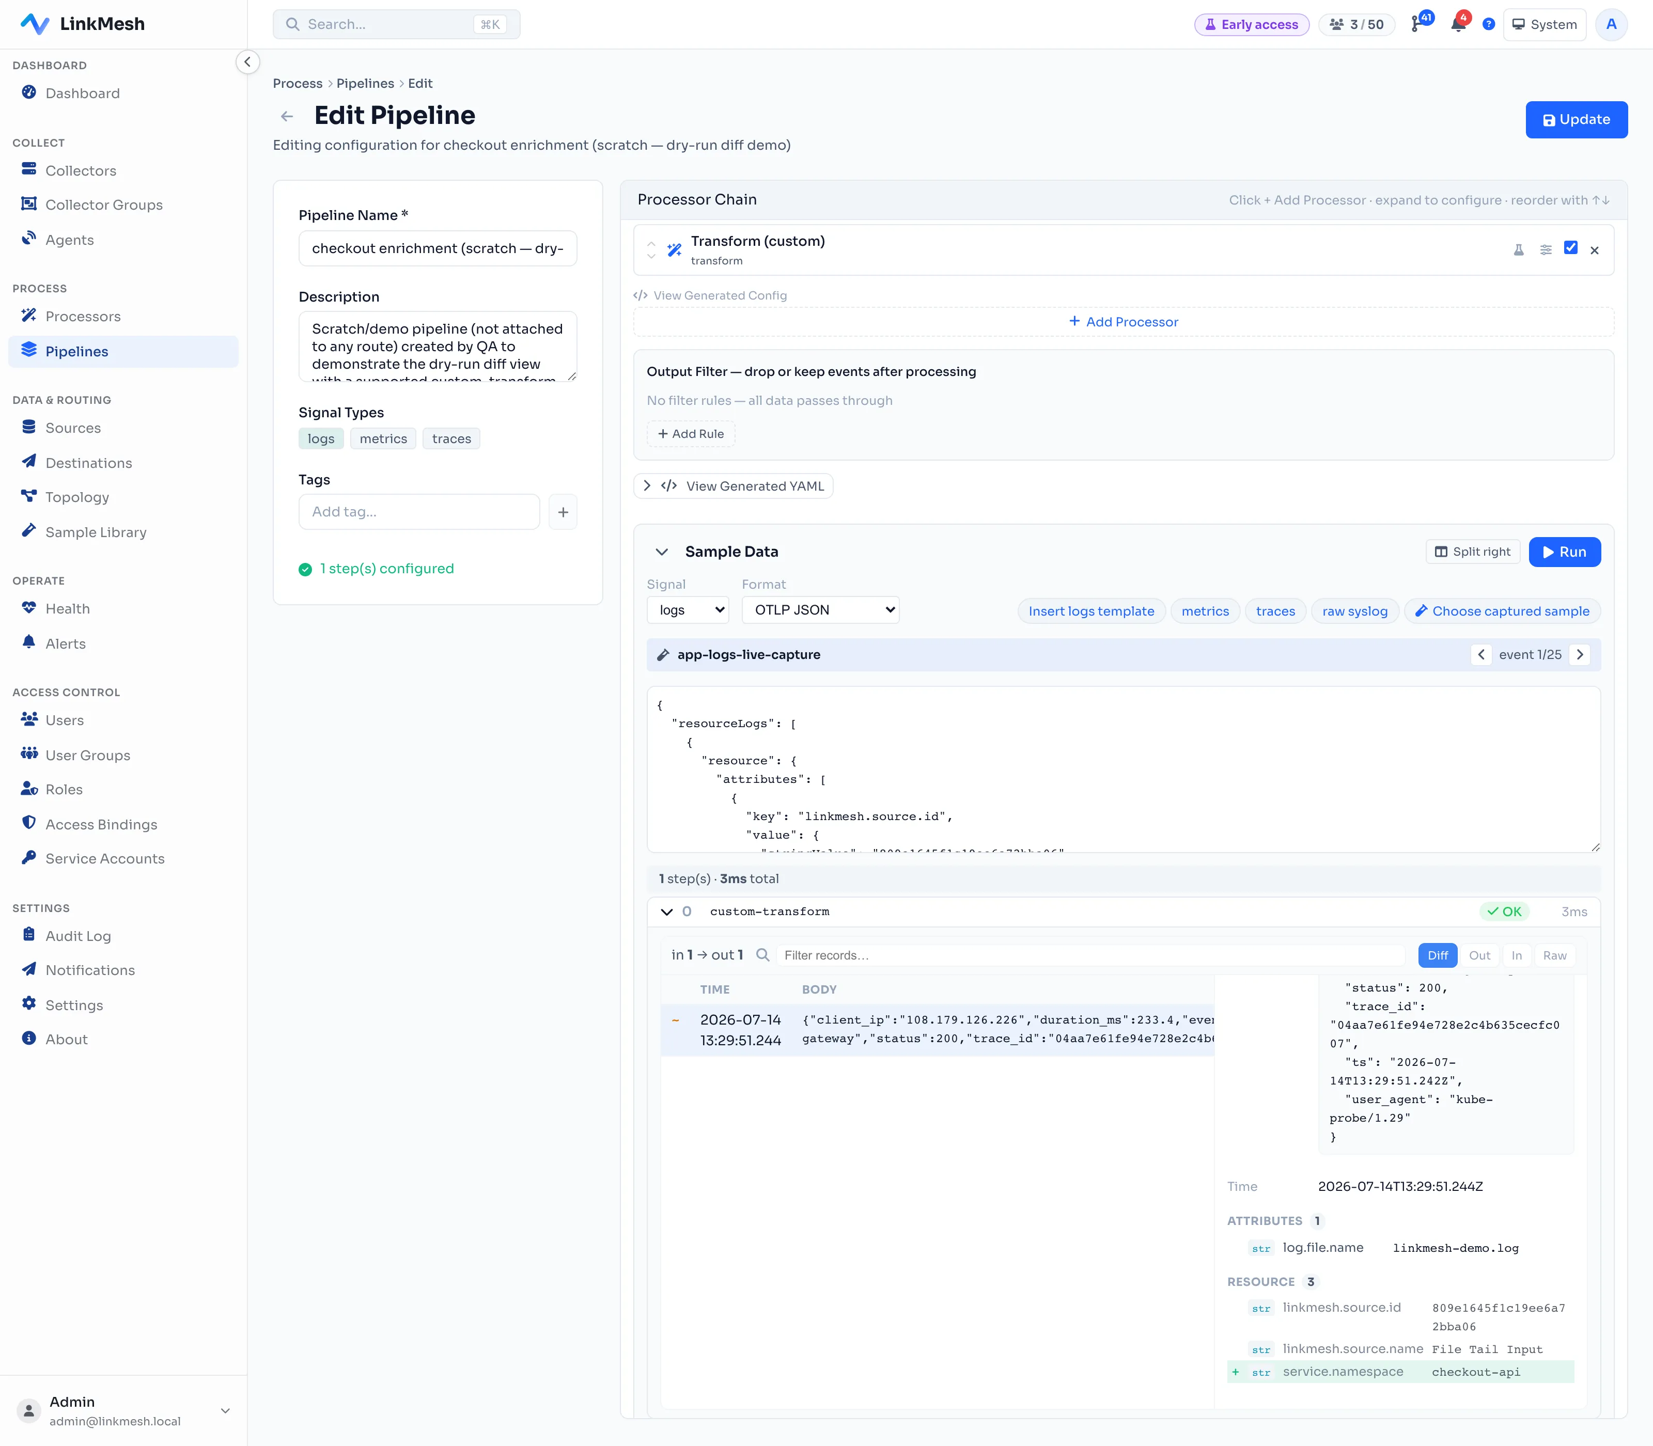
Task: Open Collector Groups page
Action: 104,205
